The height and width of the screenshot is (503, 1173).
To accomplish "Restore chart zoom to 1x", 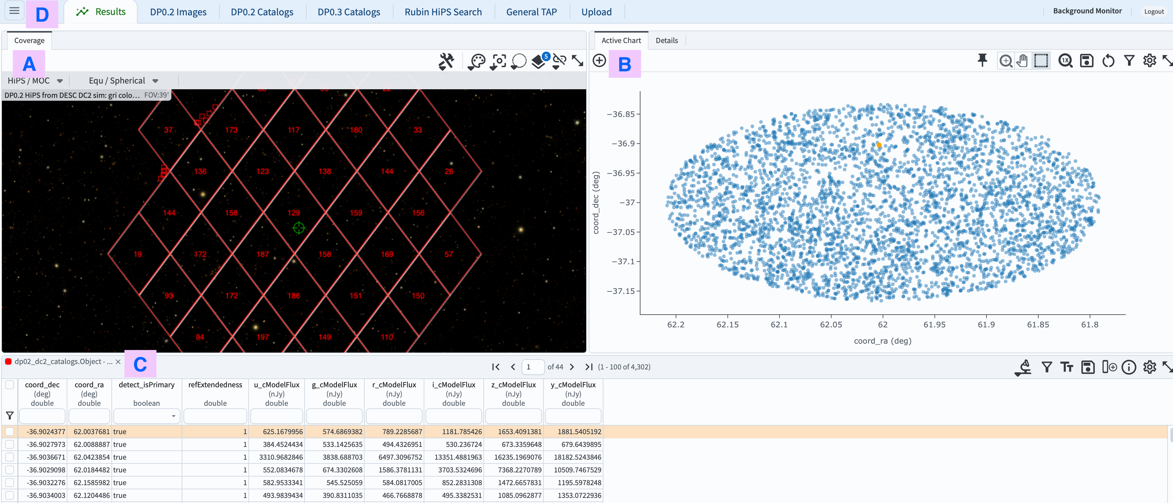I will pyautogui.click(x=1065, y=61).
